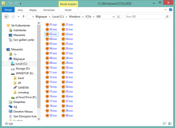
Task: Expand the address bar history dropdown
Action: click(x=113, y=17)
